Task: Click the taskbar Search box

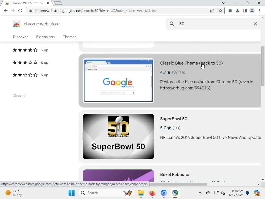Action: click(106, 193)
